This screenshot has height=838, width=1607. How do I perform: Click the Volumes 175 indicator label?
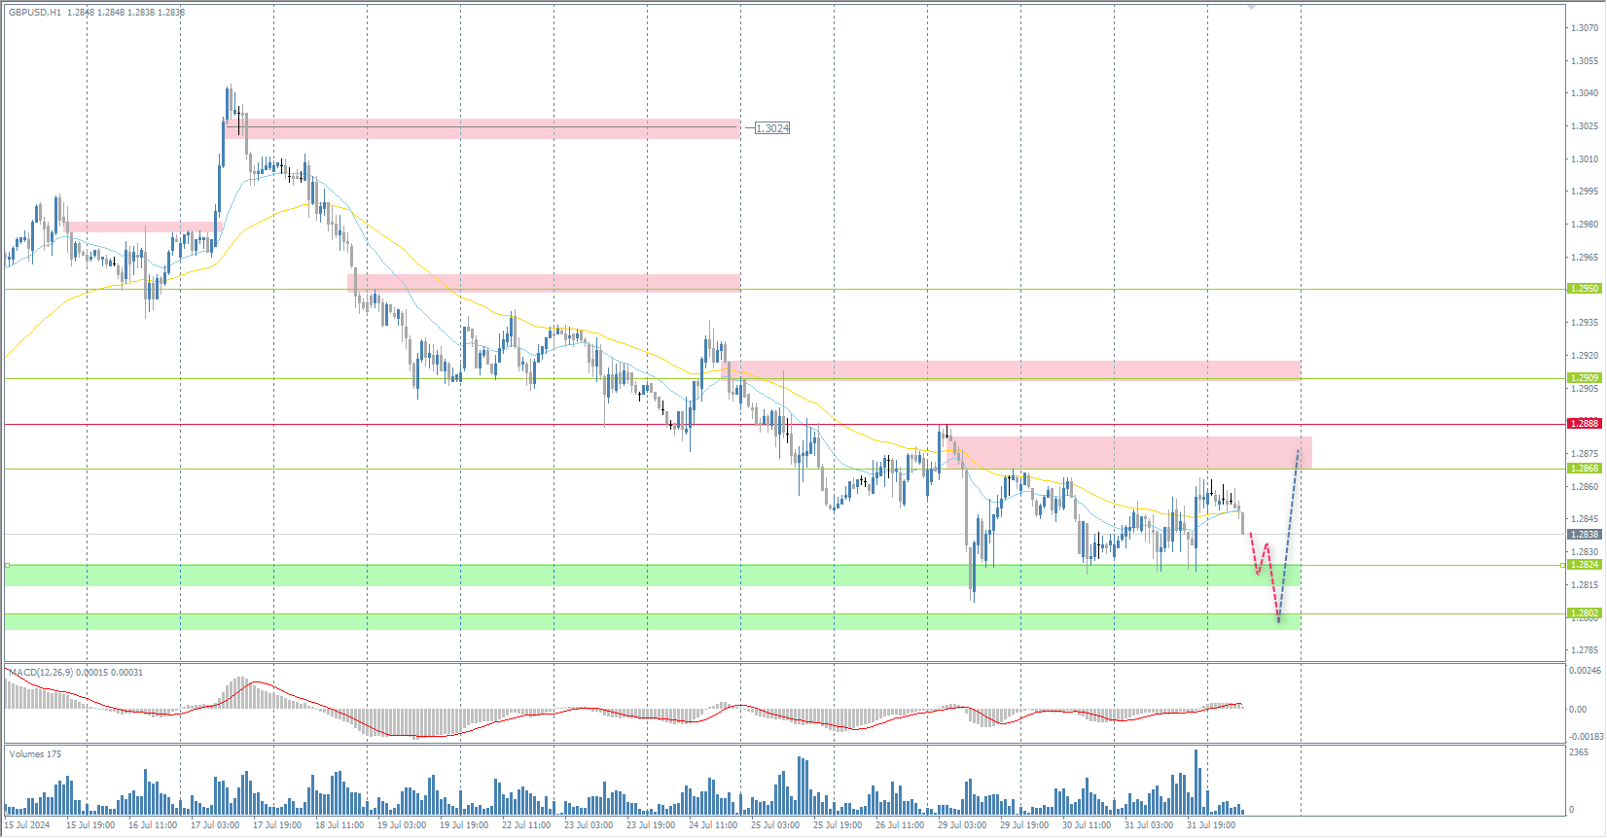point(35,754)
